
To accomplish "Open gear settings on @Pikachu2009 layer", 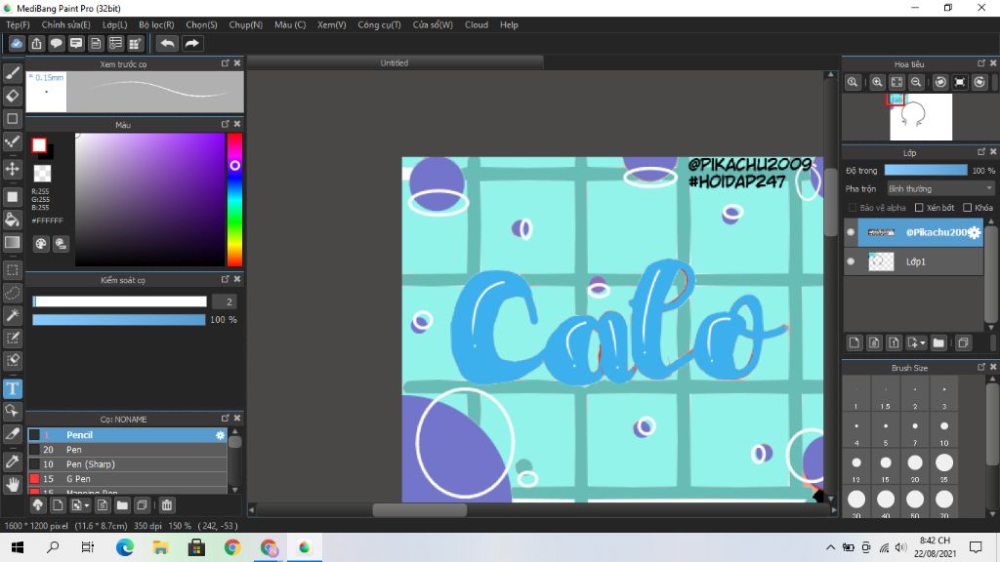I will 974,232.
